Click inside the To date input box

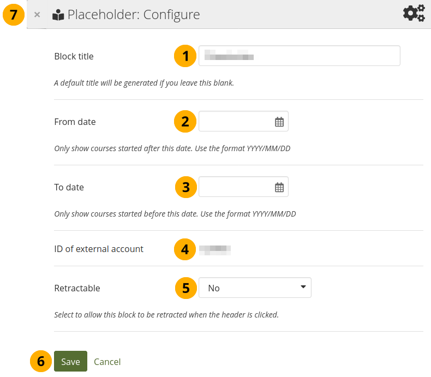click(x=236, y=187)
